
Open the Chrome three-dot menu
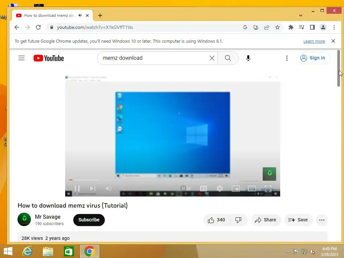(334, 27)
